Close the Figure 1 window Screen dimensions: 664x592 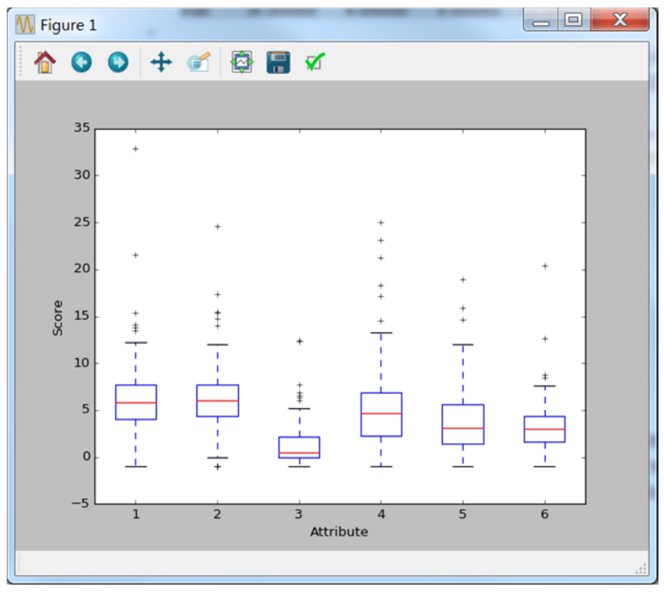(620, 20)
